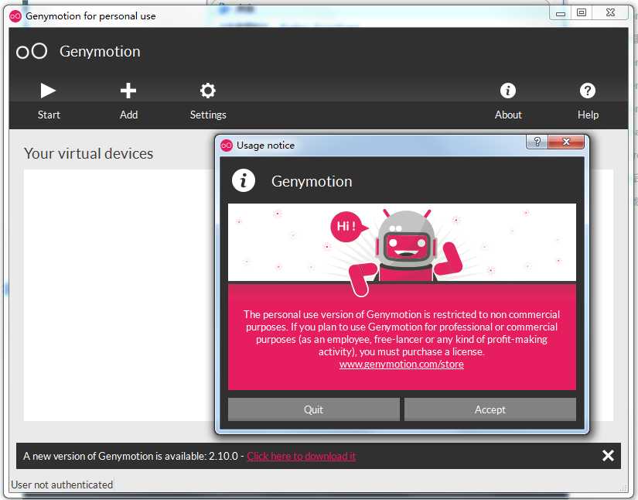Dismiss the new version notification bar
The width and height of the screenshot is (638, 500).
pyautogui.click(x=608, y=456)
